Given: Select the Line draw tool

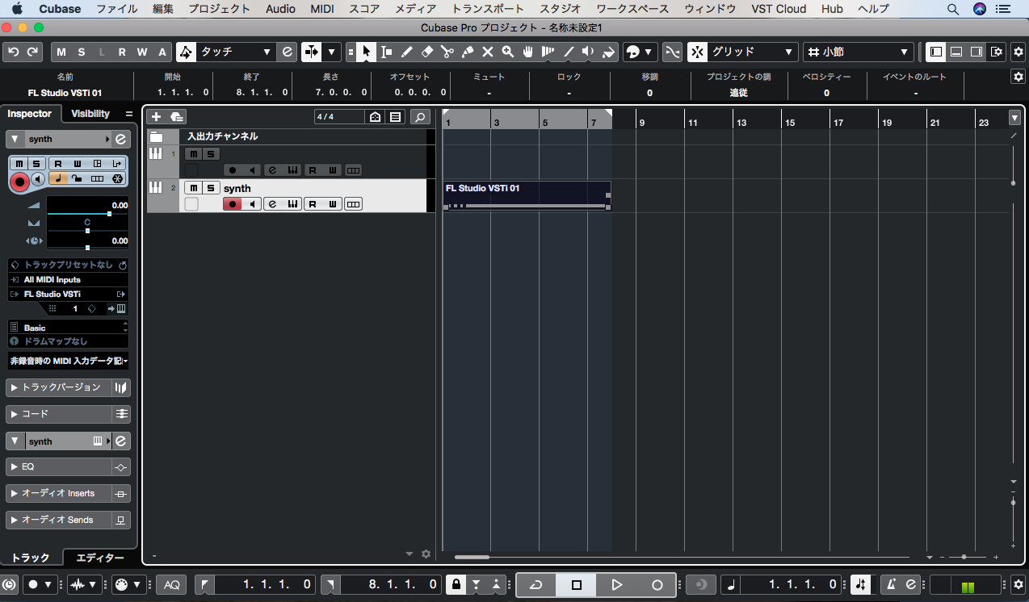Looking at the screenshot, I should [x=569, y=52].
